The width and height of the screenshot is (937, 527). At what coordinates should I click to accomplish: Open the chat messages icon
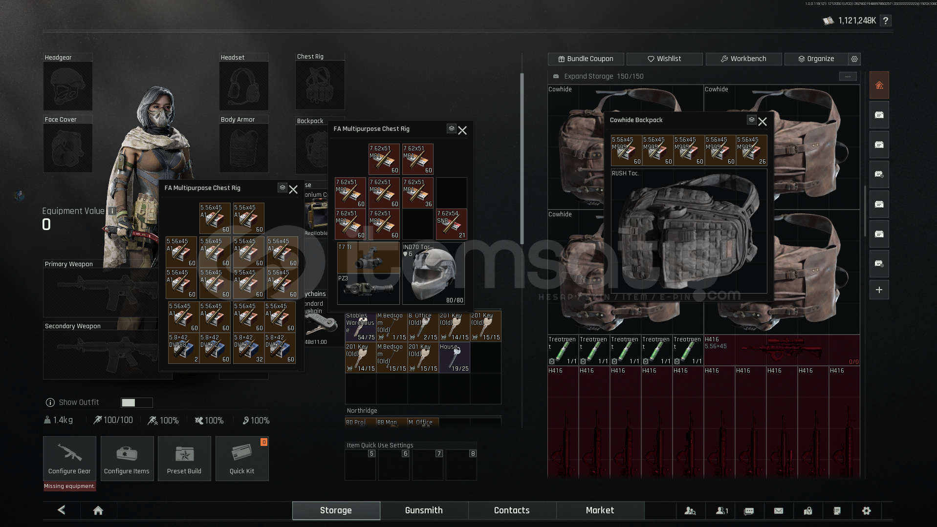[x=749, y=511]
